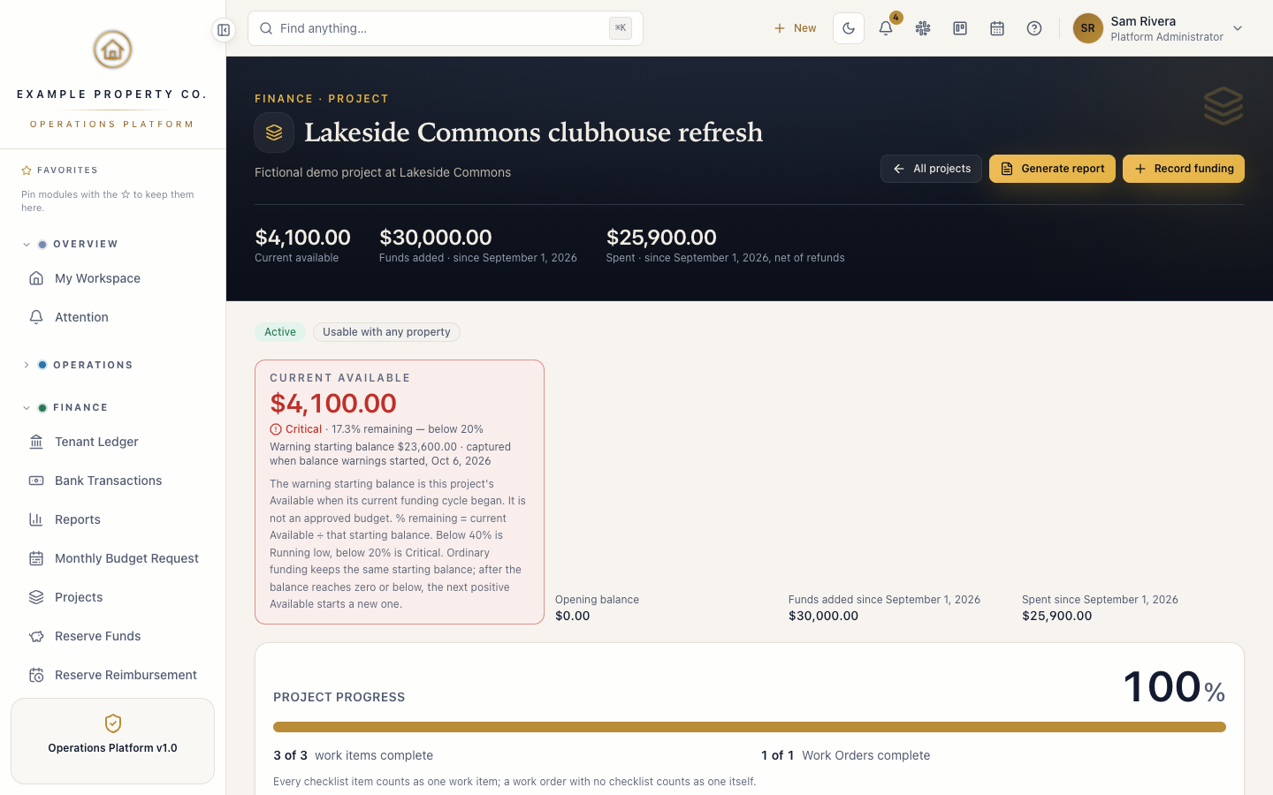Open My Workspace
Screen dimensions: 1273x795
pos(112,278)
